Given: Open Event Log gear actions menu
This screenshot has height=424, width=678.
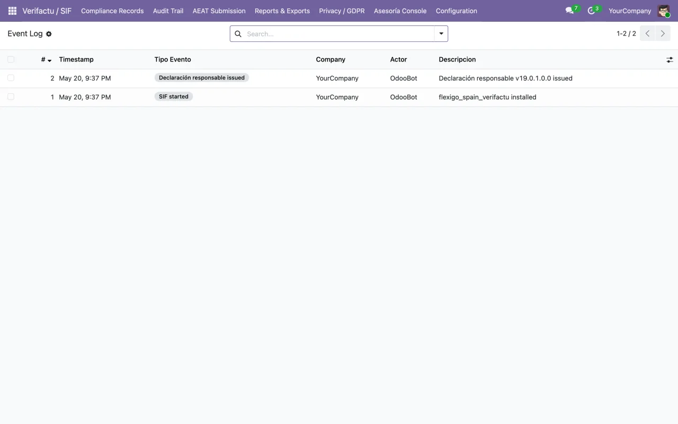Looking at the screenshot, I should click(49, 34).
